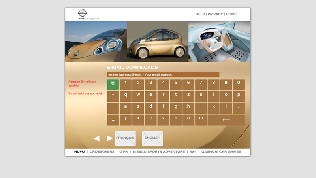Tap the d key

pos(150,108)
